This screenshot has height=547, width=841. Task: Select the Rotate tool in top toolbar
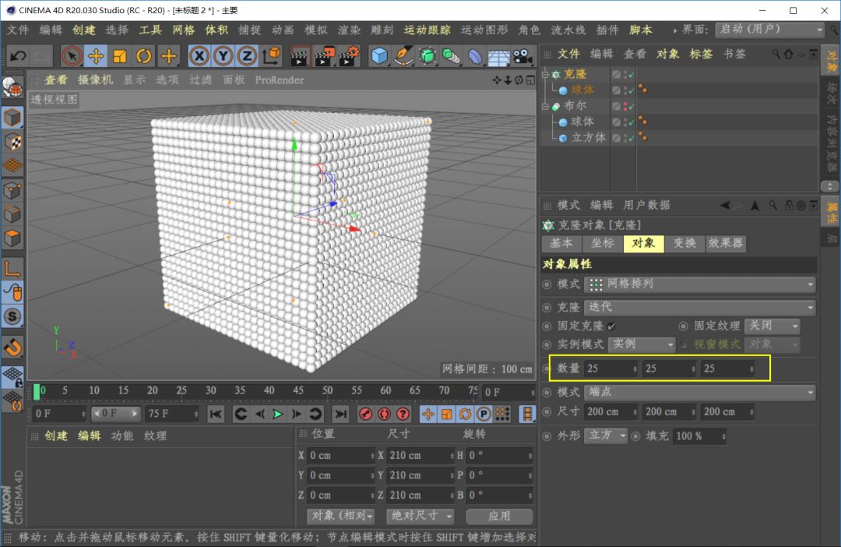coord(144,56)
